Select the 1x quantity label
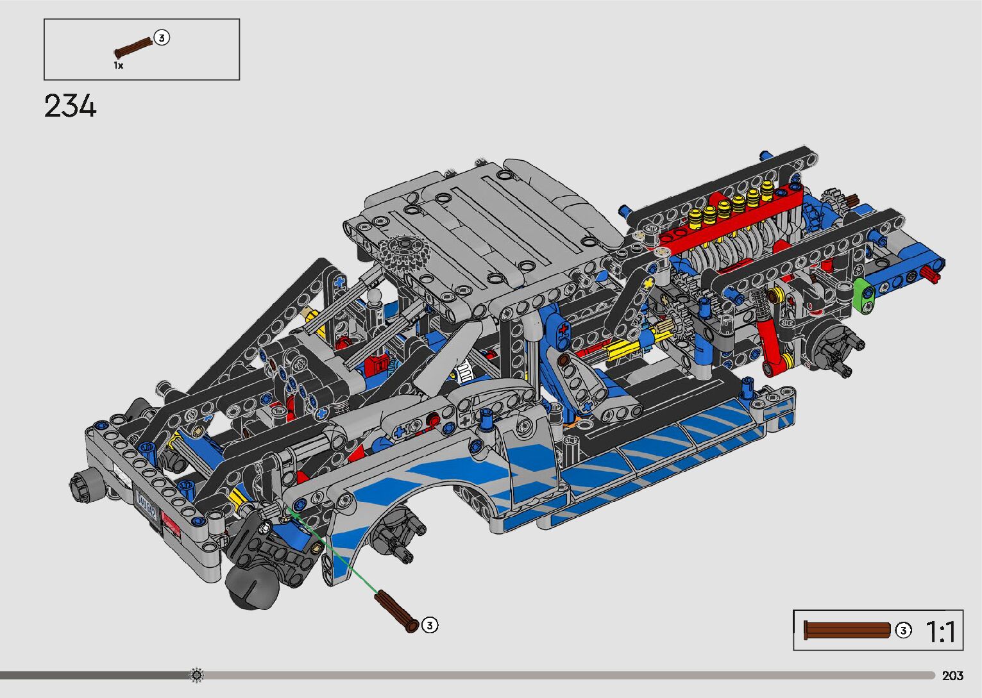The height and width of the screenshot is (698, 982). 119,65
